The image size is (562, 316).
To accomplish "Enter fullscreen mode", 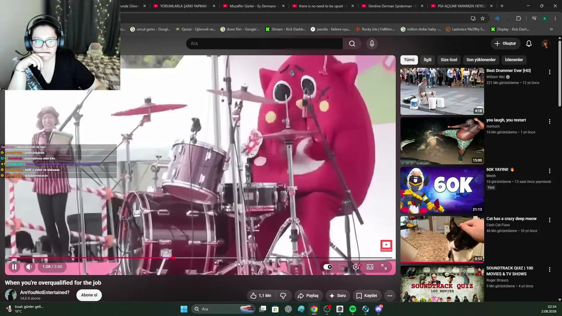I will 384,267.
